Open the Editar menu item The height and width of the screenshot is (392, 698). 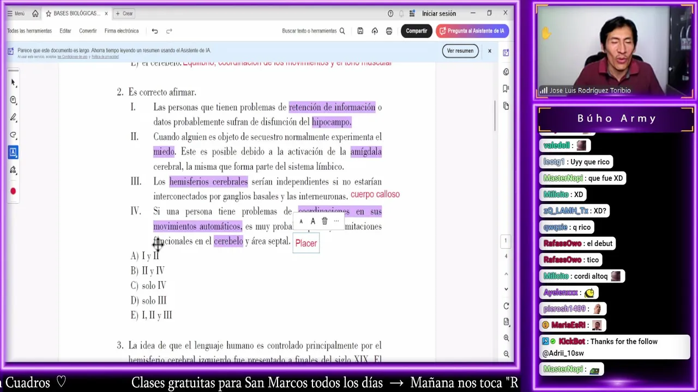(x=65, y=31)
